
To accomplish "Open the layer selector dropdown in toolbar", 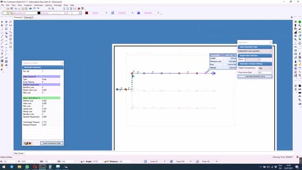I will click(80, 13).
